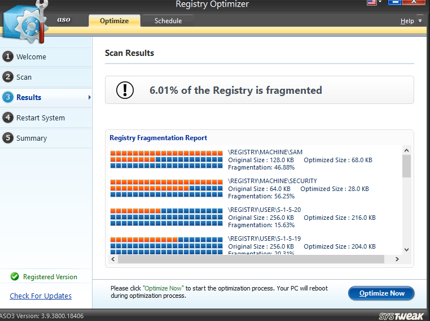The image size is (430, 321).
Task: Click ASO3 Version: 3.9.3800.18406 status text
Action: [42, 316]
